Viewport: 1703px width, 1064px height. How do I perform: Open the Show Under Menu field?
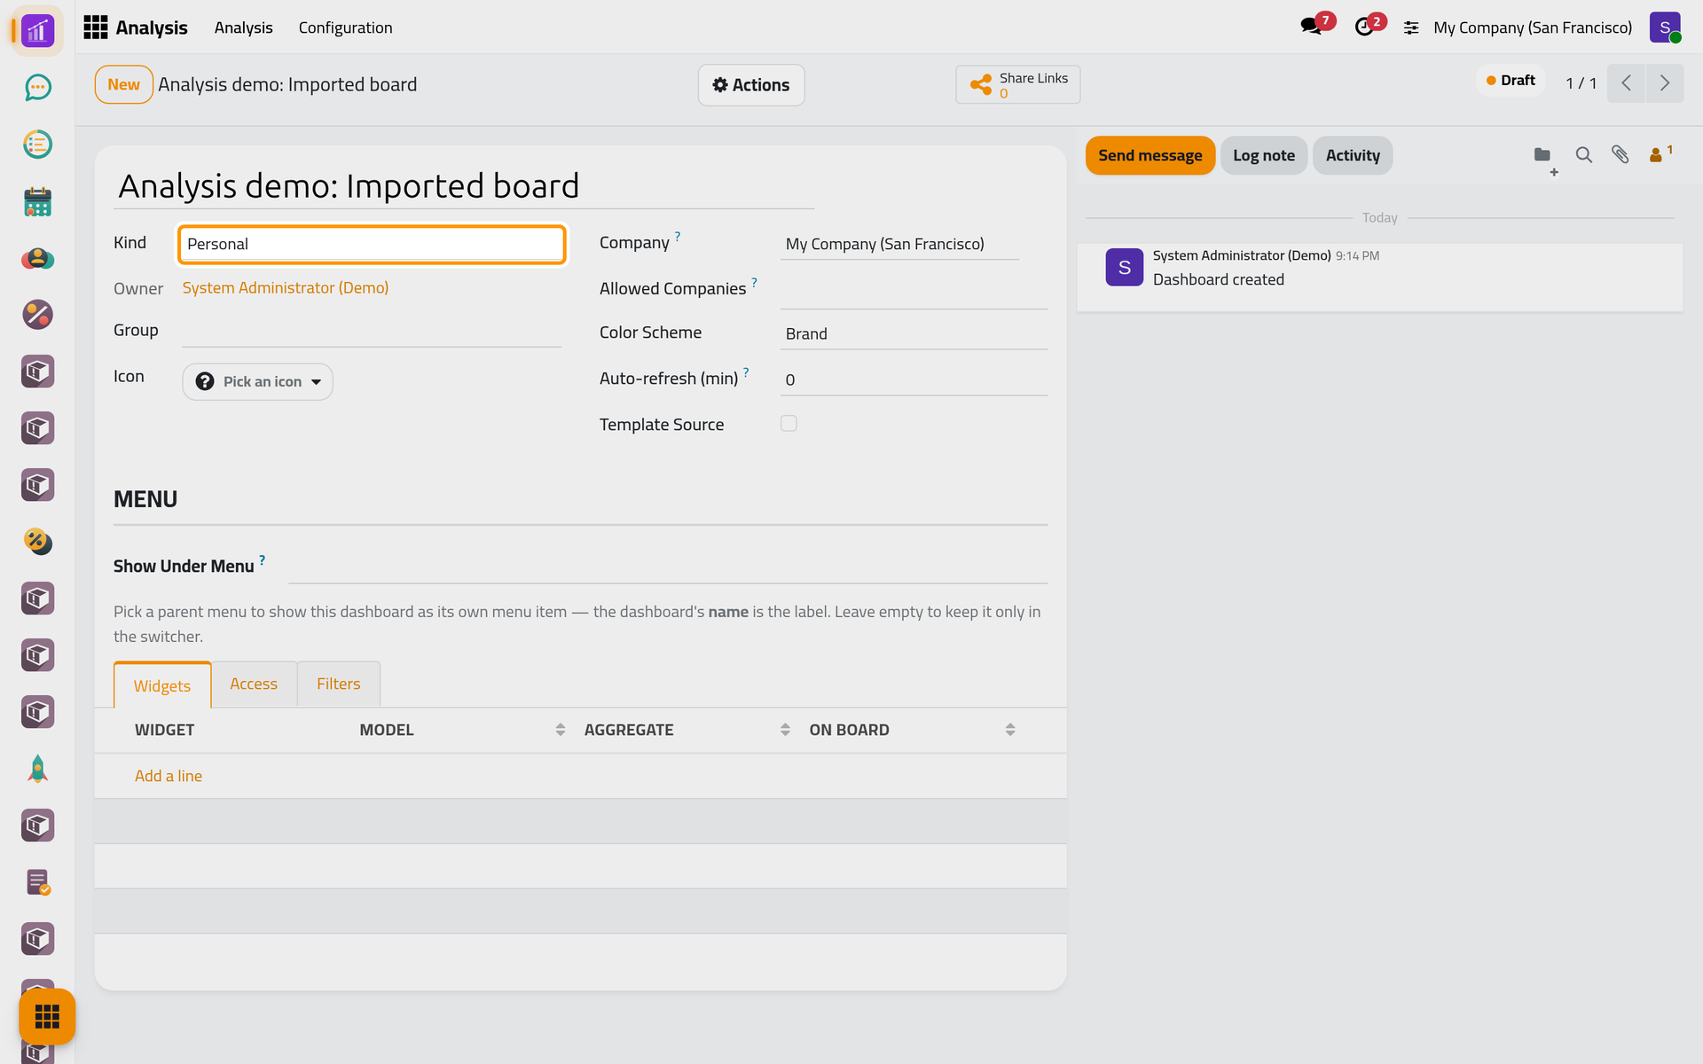click(668, 567)
